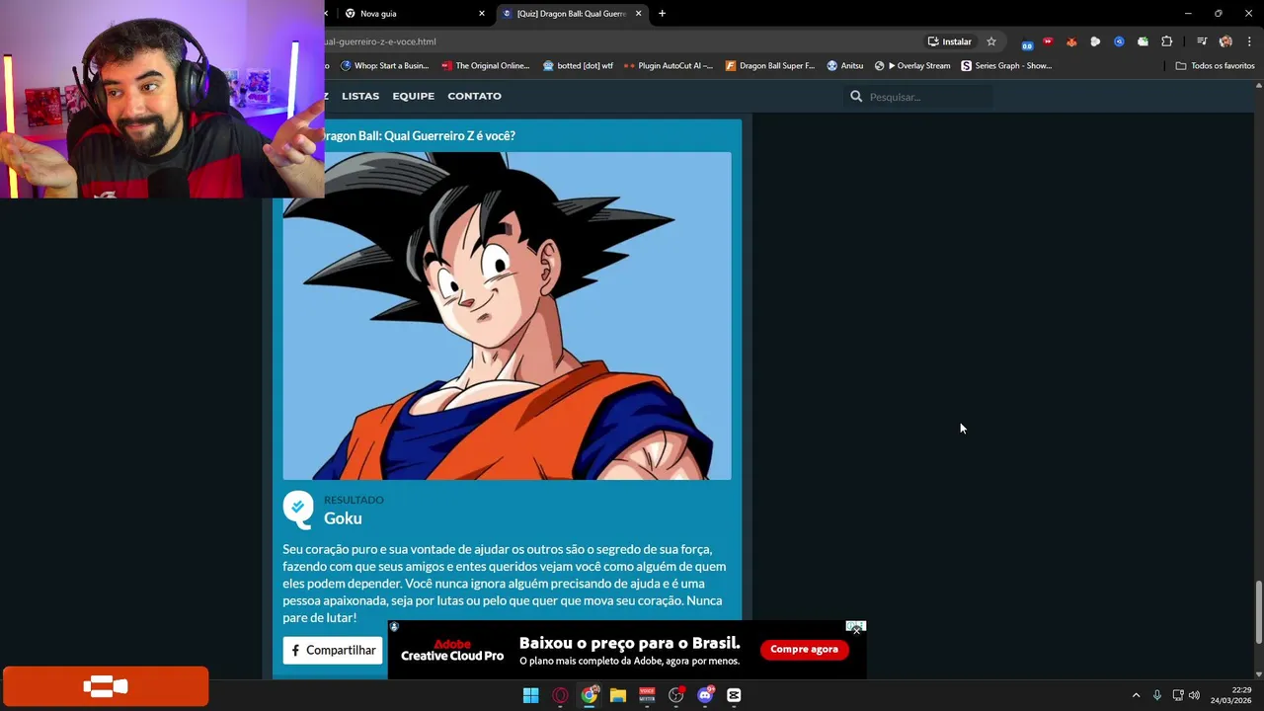This screenshot has width=1264, height=711.
Task: Click the Instalar app button in address bar
Action: 949,41
